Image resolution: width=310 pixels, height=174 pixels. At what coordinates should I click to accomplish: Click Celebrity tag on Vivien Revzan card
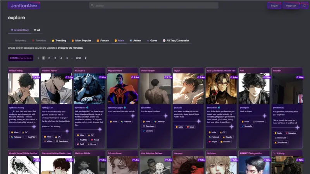click(159, 121)
